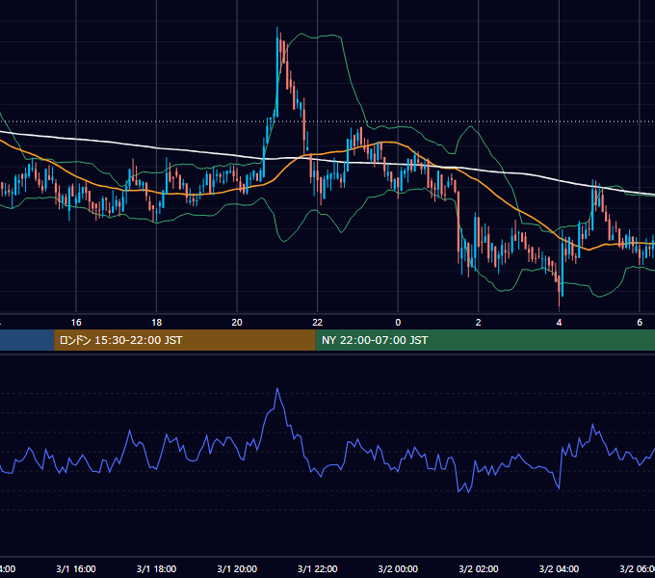Screen dimensions: 655x578
Task: Click the '3/1 20:00' label on the lower axis
Action: pos(237,568)
